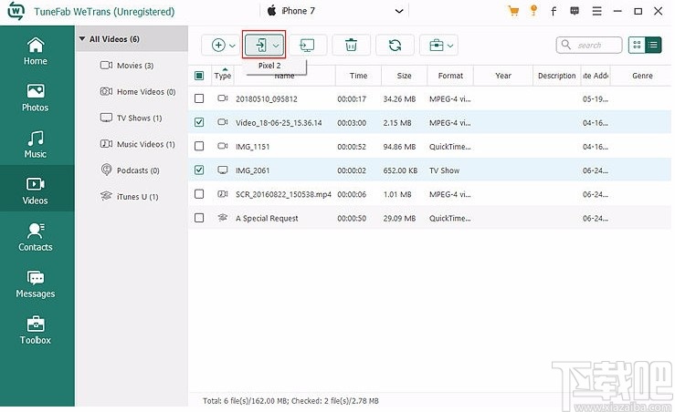Switch to list view

tap(653, 45)
